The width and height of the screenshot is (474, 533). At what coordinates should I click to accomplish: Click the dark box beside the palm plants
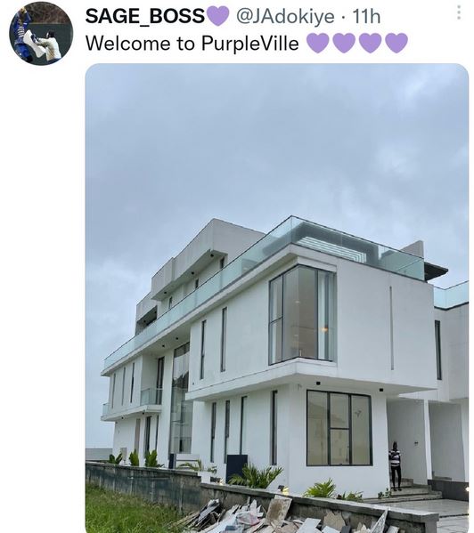(236, 468)
